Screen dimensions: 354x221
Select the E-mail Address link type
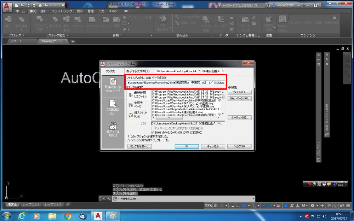tap(113, 130)
